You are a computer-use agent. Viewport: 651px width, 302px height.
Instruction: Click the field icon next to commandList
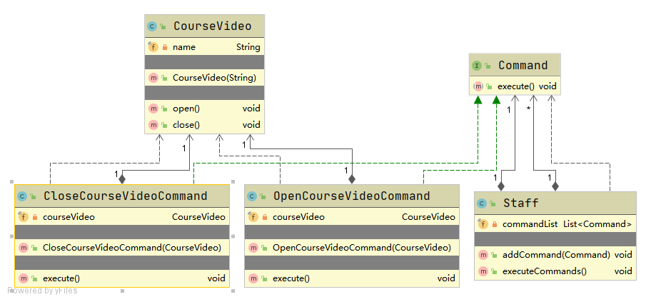tap(483, 224)
